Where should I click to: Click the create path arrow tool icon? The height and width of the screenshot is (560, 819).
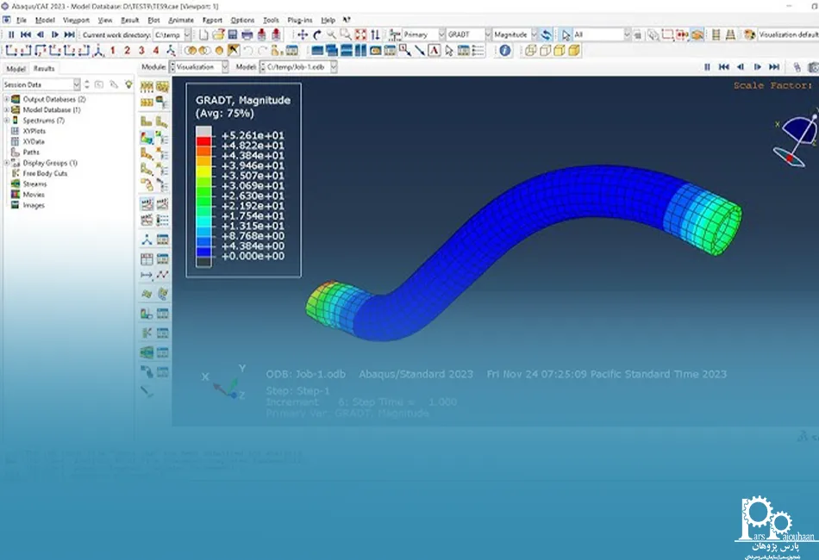pyautogui.click(x=420, y=51)
